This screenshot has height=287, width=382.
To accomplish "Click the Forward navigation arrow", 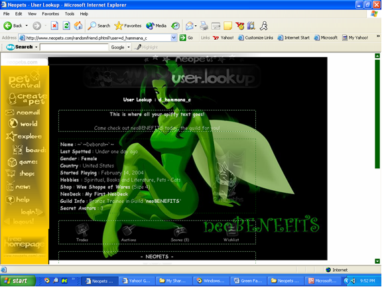I will coord(36,26).
